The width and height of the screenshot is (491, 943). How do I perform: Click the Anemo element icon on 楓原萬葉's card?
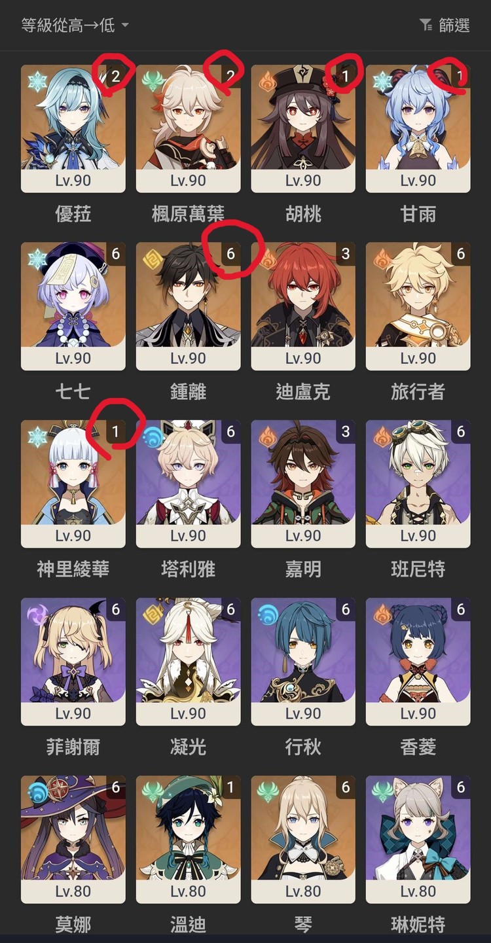[x=152, y=81]
